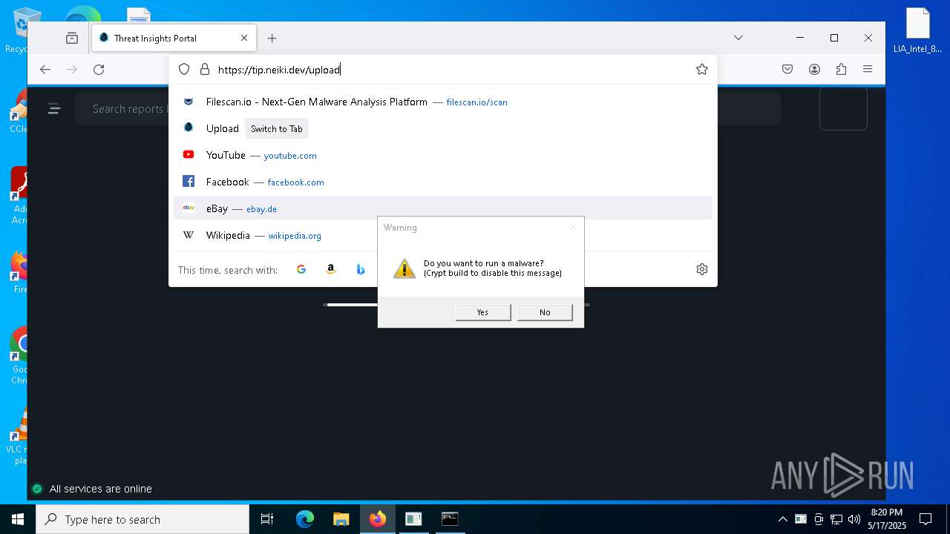Go back using Firefox back arrow
Screen dimensions: 950x534
point(45,70)
